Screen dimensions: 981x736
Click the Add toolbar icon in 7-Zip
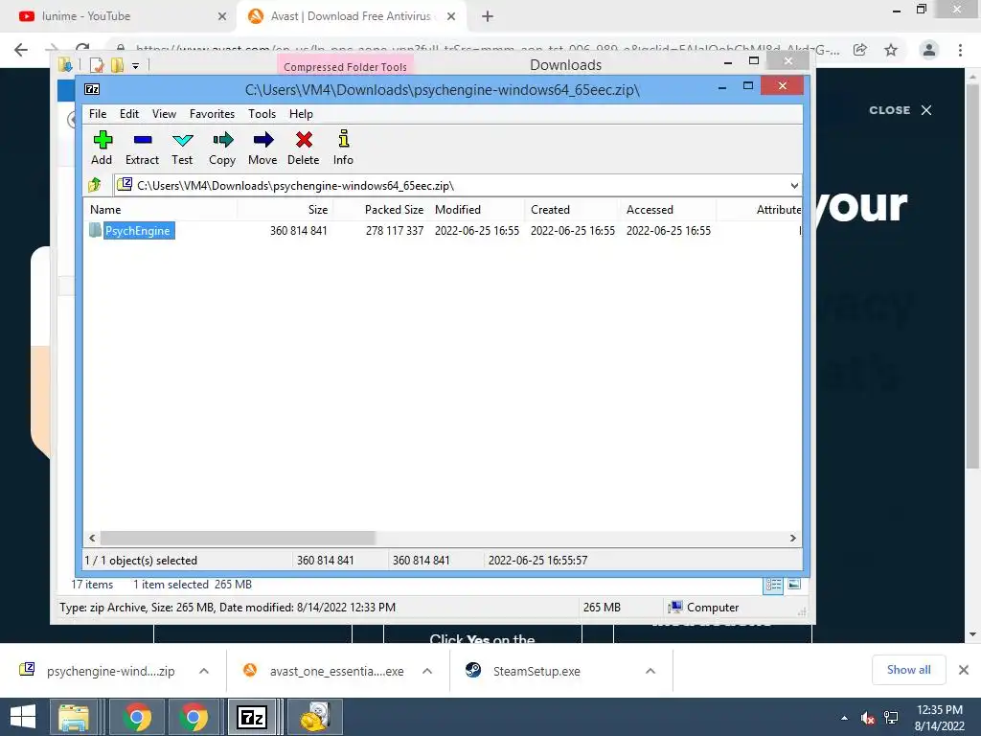tap(102, 148)
